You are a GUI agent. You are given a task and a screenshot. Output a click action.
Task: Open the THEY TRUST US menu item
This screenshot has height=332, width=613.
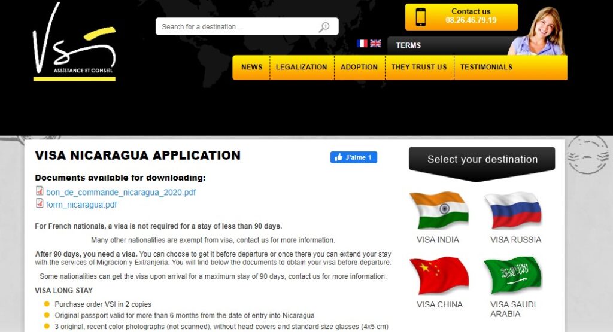coord(419,67)
